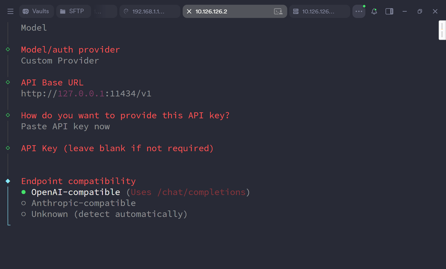Click the spinner icon on the 192.168.1.1 tab
This screenshot has height=269, width=446.
tap(126, 11)
